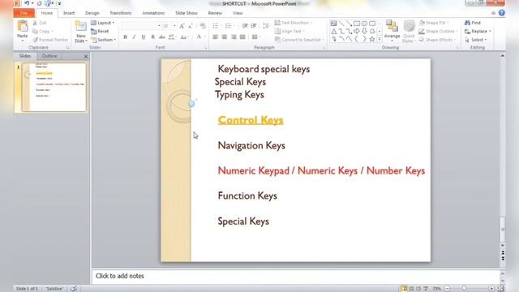Open the font size combo box
This screenshot has width=519, height=292.
point(169,26)
